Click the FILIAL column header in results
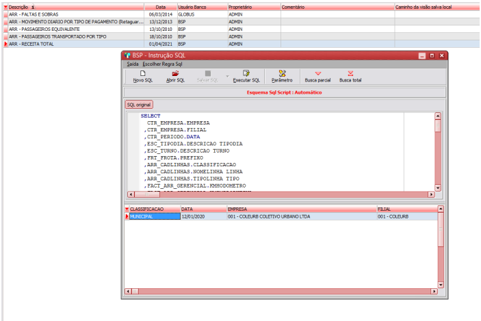Viewport: 481px width, 321px height. (407, 209)
